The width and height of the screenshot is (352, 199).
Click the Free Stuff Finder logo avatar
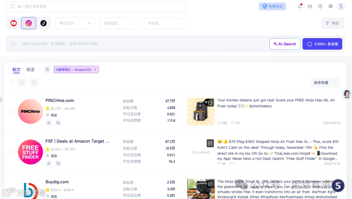click(x=31, y=152)
